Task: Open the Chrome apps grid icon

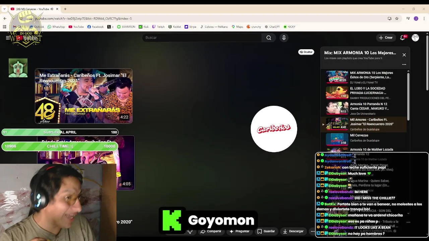Action: (5, 27)
